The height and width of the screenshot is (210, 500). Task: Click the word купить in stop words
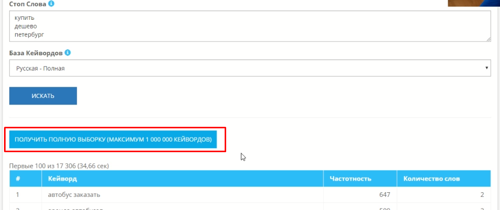pos(24,18)
